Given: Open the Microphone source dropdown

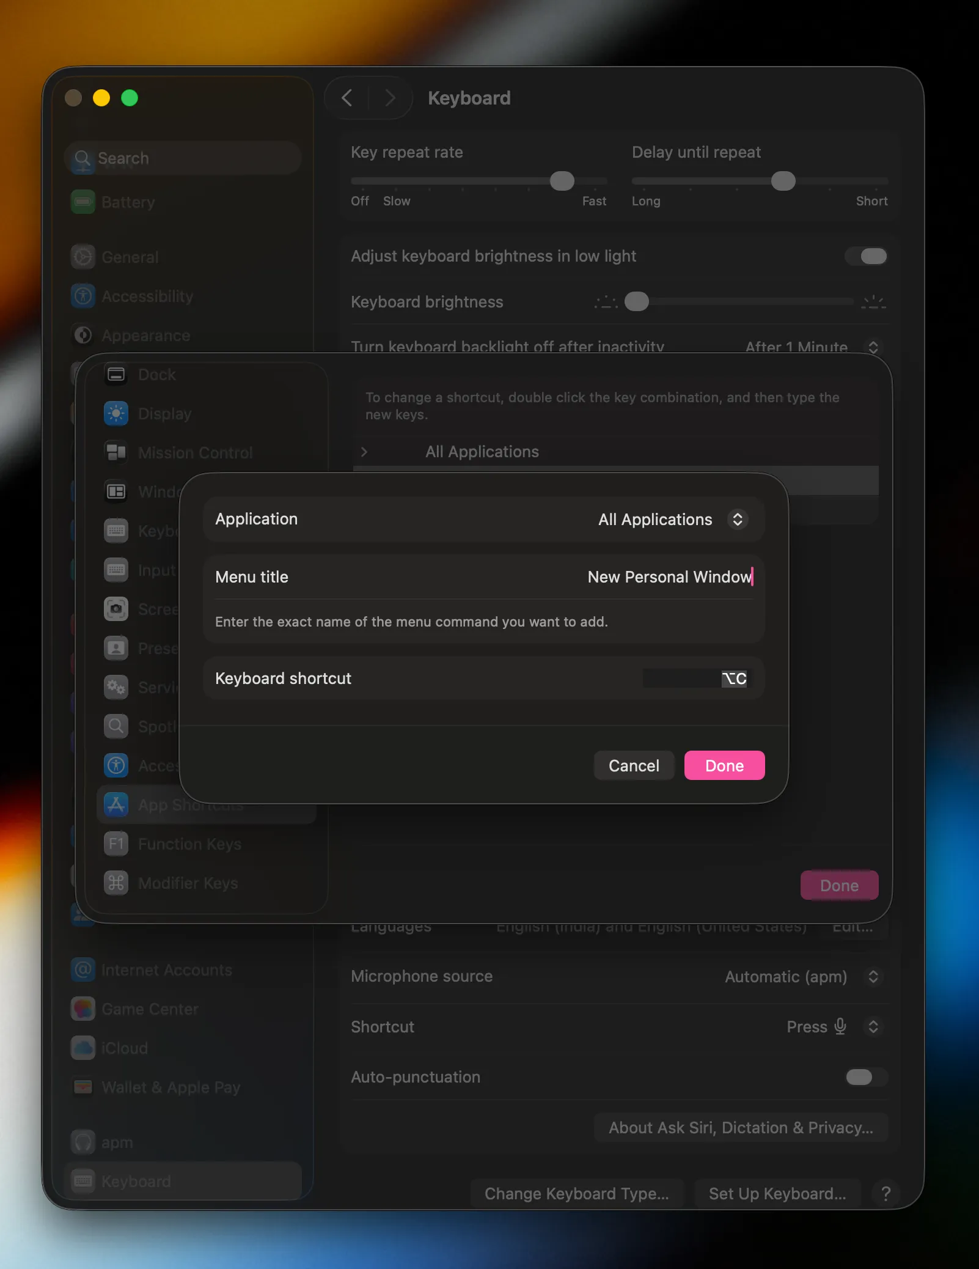Looking at the screenshot, I should tap(874, 977).
